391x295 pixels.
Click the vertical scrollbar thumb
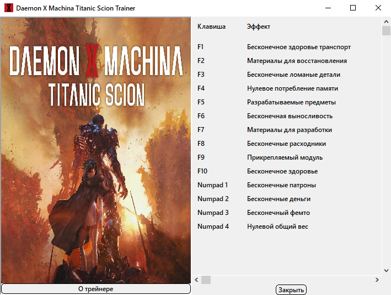[x=386, y=31]
